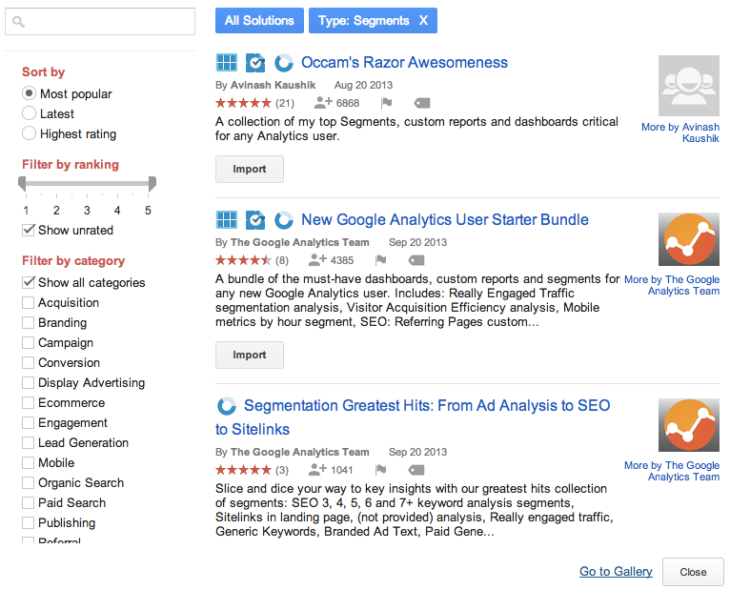730x590 pixels.
Task: Remove the Type: Segments filter with X
Action: tap(423, 20)
